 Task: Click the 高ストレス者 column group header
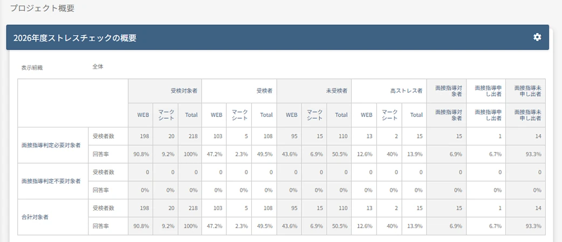click(389, 91)
